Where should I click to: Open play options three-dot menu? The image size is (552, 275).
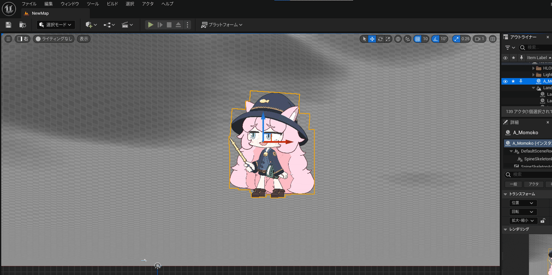(187, 25)
